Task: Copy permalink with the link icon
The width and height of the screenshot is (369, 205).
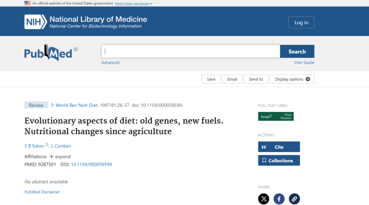Action: point(294,199)
